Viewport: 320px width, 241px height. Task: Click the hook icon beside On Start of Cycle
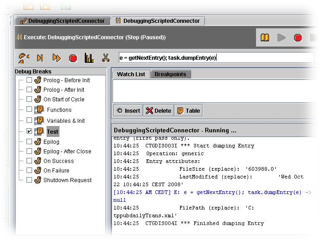tap(38, 99)
